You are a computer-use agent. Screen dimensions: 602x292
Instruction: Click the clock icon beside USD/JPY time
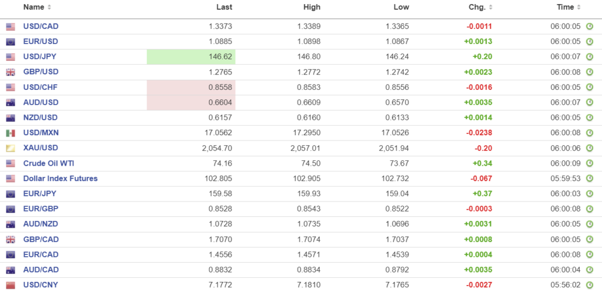click(590, 57)
